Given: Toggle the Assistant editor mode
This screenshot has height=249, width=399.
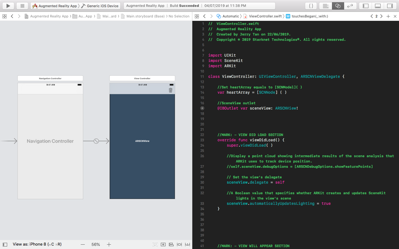Looking at the screenshot, I should (338, 6).
